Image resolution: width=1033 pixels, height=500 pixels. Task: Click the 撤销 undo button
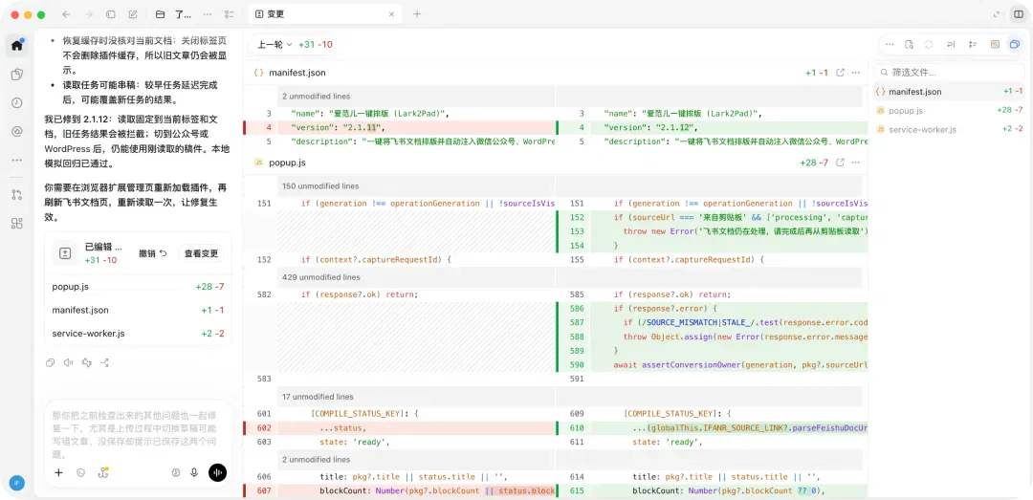(x=153, y=253)
